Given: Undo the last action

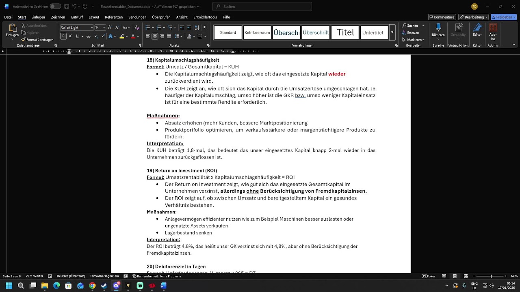Looking at the screenshot, I should [74, 6].
